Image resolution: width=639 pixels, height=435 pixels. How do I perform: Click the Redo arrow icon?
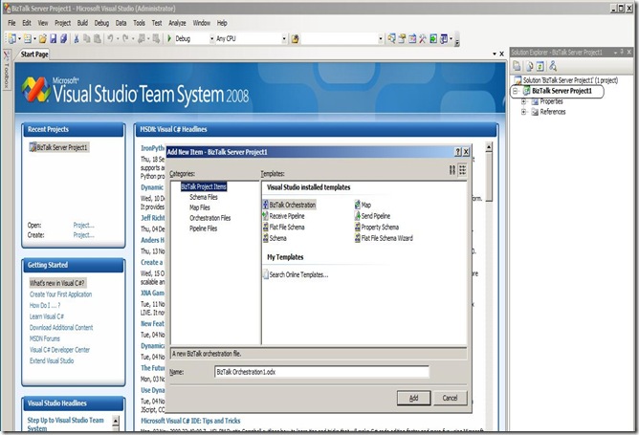(x=125, y=38)
